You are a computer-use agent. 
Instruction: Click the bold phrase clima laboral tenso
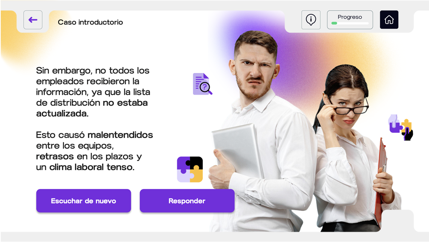click(92, 167)
